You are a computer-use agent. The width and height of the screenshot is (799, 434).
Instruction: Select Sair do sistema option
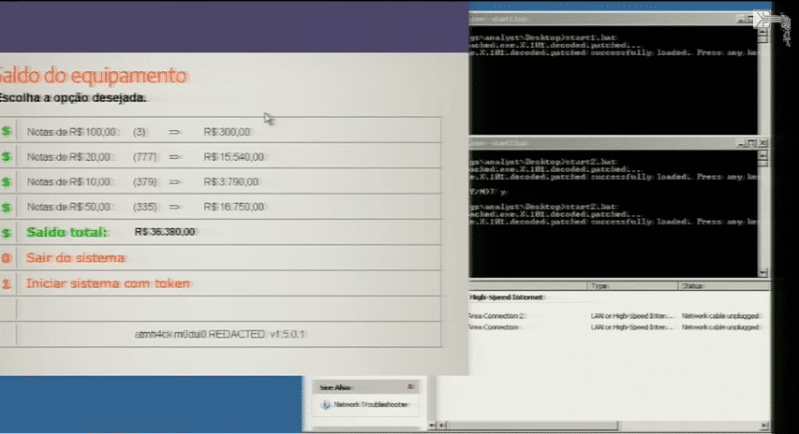pyautogui.click(x=76, y=258)
